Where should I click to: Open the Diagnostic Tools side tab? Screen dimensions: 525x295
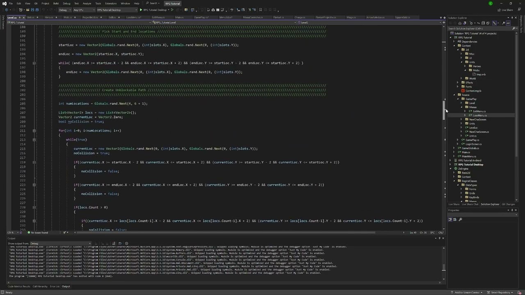click(x=521, y=24)
